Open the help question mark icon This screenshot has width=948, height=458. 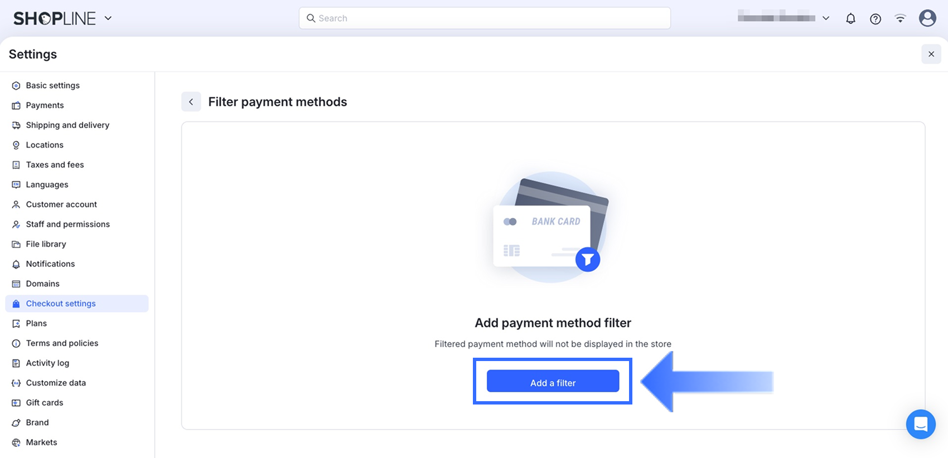coord(876,19)
